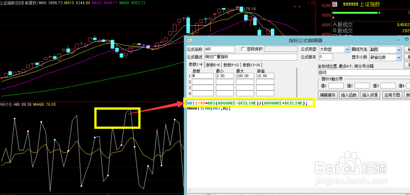Switch to the 参数5-8 tab
This screenshot has height=195, width=410.
[213, 65]
